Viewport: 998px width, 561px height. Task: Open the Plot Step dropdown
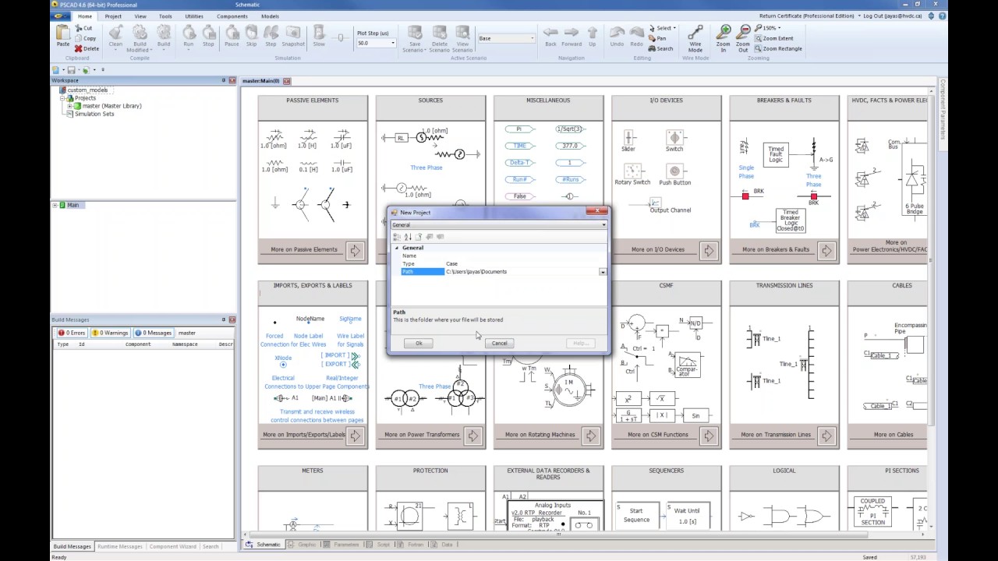click(x=392, y=44)
